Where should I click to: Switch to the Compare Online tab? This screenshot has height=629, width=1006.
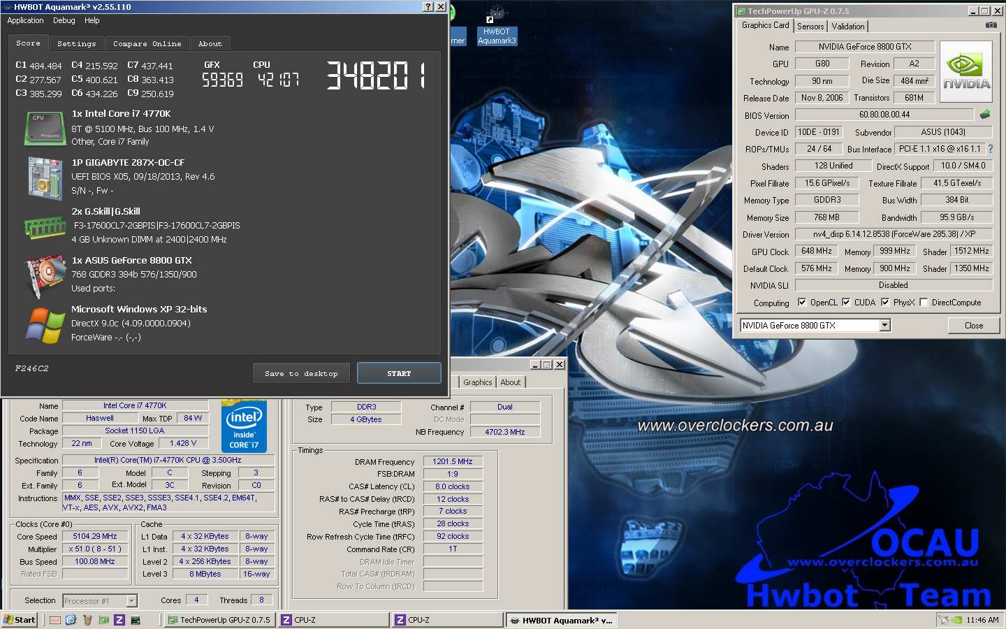point(147,44)
